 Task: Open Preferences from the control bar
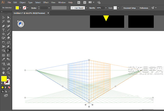(x=144, y=8)
